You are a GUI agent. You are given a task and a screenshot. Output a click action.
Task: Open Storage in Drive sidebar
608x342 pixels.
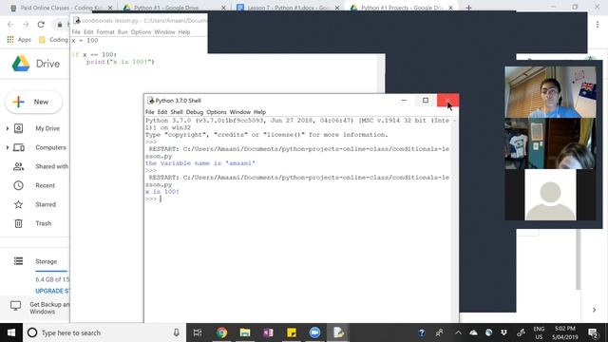47,261
